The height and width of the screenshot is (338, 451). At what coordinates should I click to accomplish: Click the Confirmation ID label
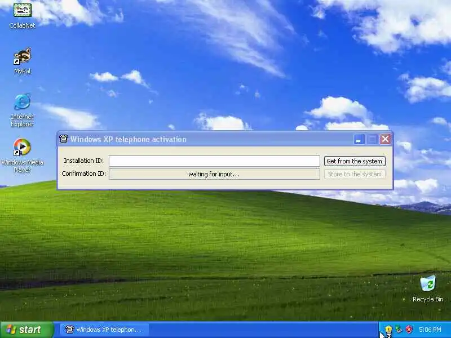(x=83, y=174)
